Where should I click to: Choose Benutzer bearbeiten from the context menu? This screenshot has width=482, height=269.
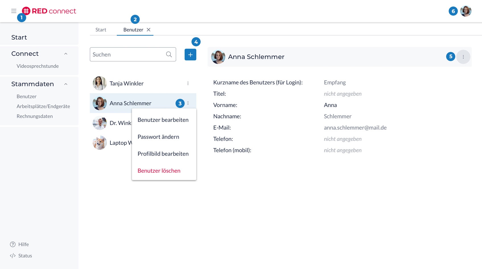[x=163, y=120]
